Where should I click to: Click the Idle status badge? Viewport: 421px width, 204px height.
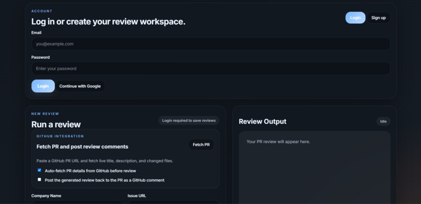point(383,121)
